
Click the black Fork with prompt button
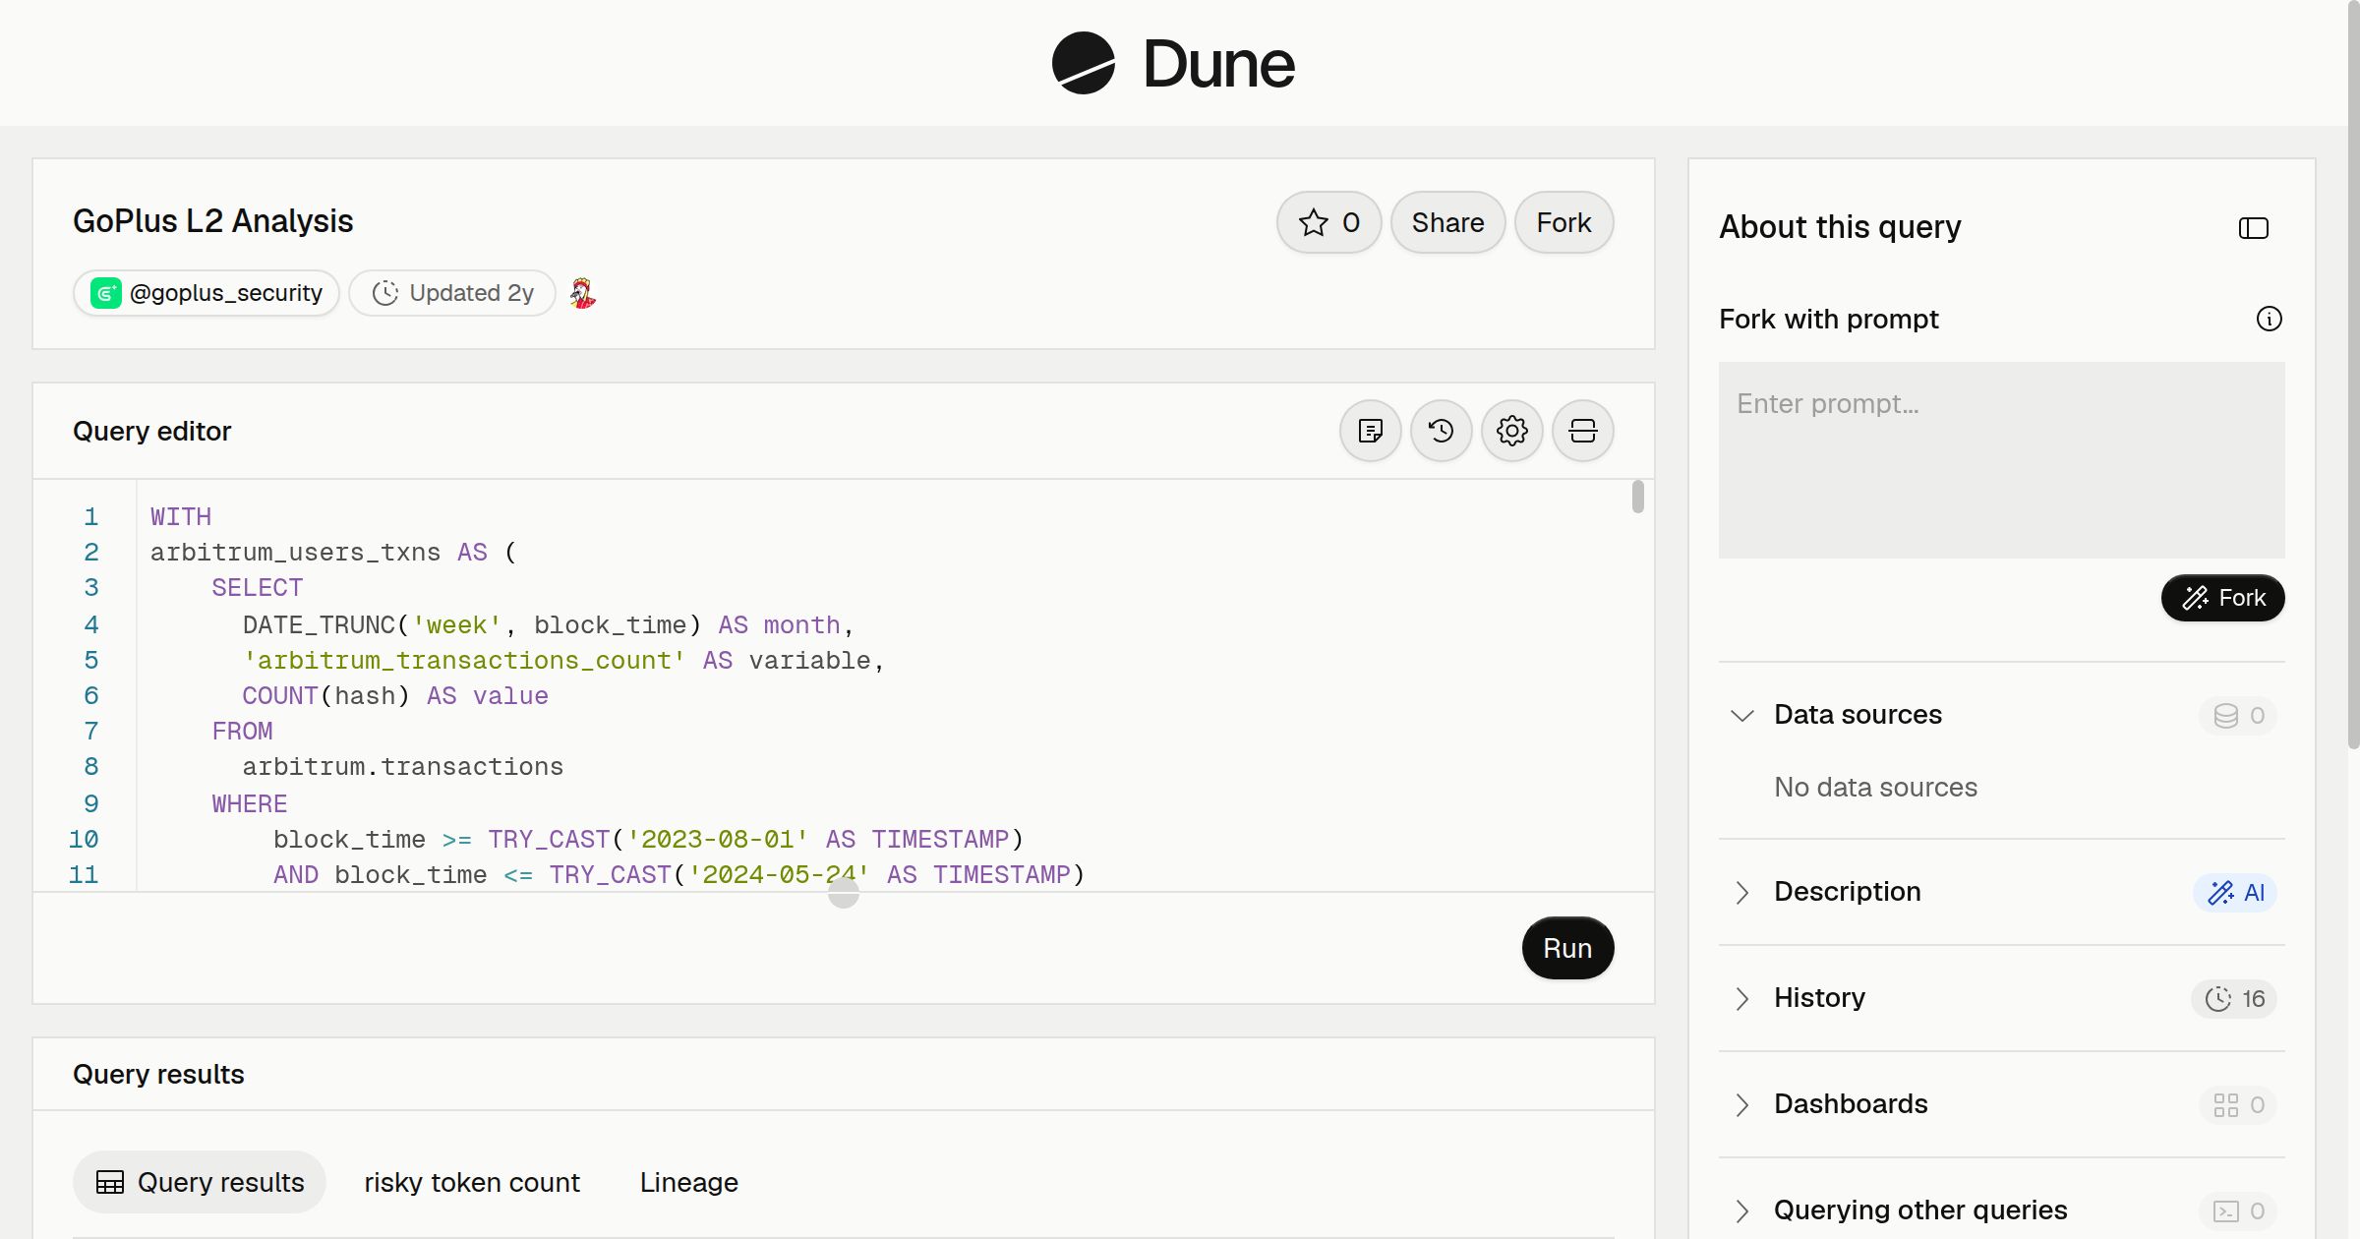click(2222, 598)
